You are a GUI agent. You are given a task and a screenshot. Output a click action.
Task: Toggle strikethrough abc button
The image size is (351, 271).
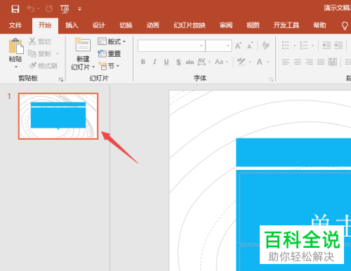(190, 62)
